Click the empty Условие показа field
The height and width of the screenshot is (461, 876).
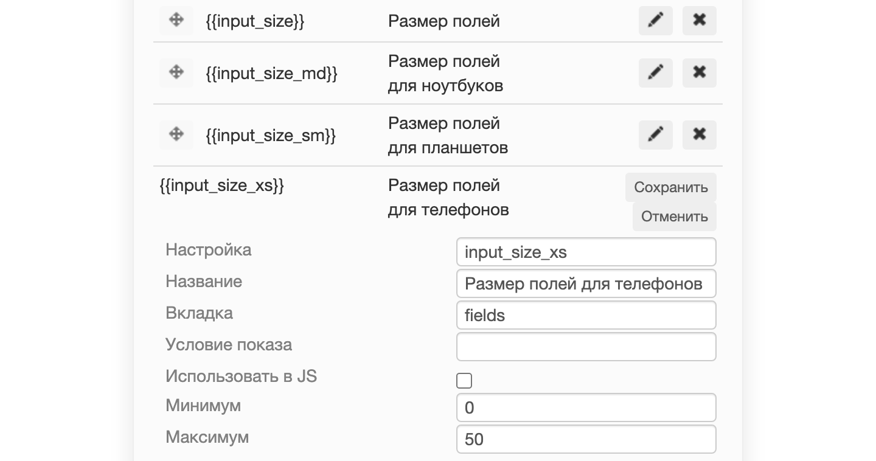tap(586, 347)
